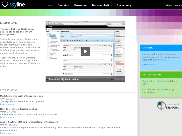Click the 'March 23, 2010' date text

coord(8,112)
